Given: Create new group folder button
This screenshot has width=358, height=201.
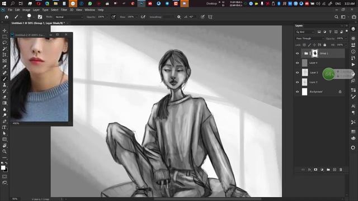Looking at the screenshot, I should click(328, 170).
